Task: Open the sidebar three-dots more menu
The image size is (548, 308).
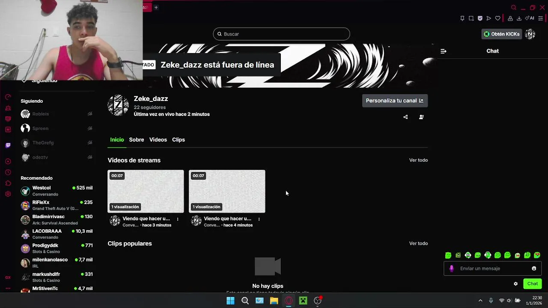Action: (8, 289)
